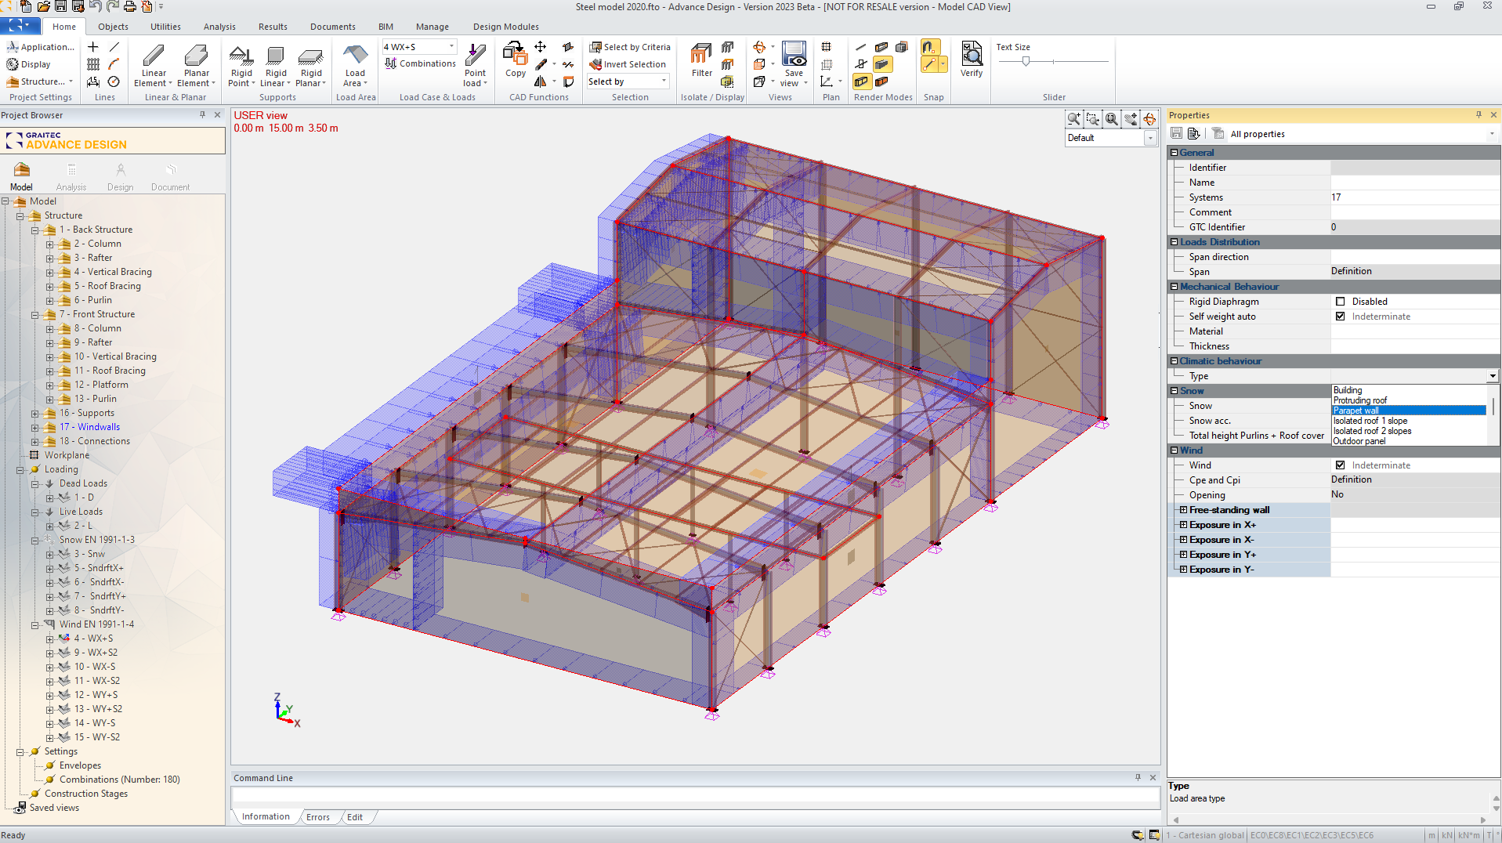Expand the Free-standing wall section

(1183, 510)
